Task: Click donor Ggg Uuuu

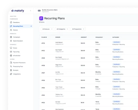Action: (x=59, y=65)
